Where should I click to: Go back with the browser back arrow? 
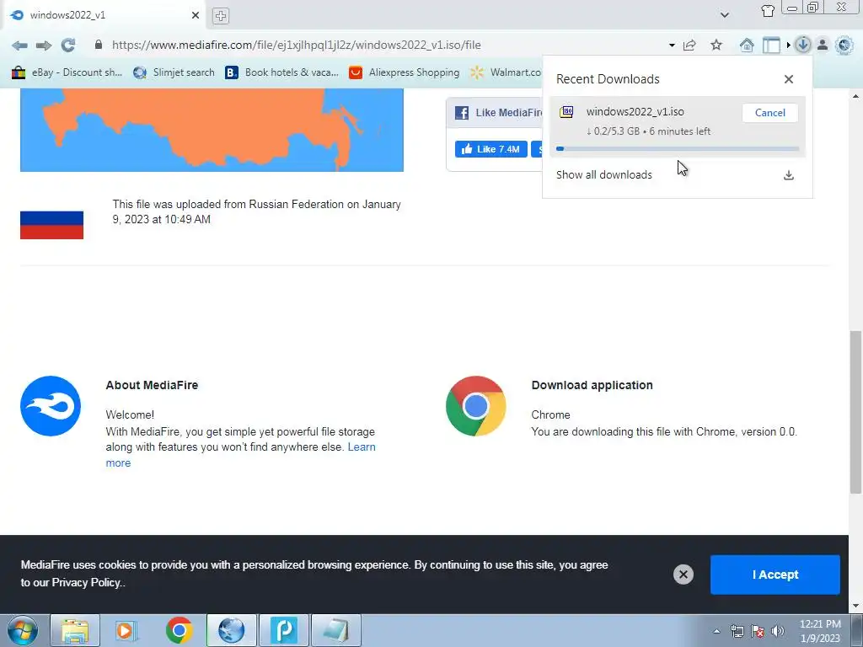click(19, 45)
